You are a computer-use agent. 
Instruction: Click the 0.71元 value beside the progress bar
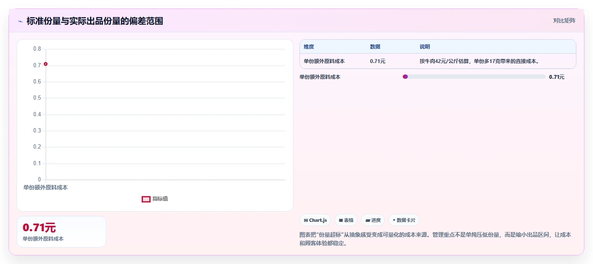point(556,77)
